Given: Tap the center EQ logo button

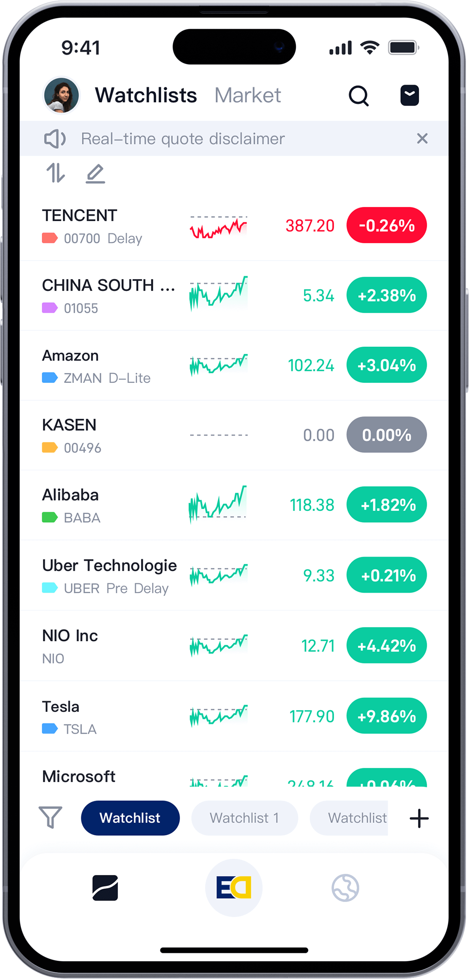Looking at the screenshot, I should pyautogui.click(x=234, y=888).
